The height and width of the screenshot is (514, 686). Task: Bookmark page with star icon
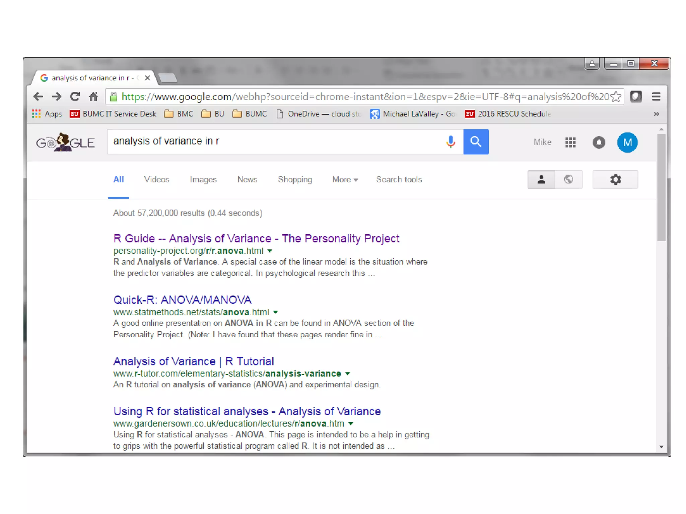coord(616,97)
